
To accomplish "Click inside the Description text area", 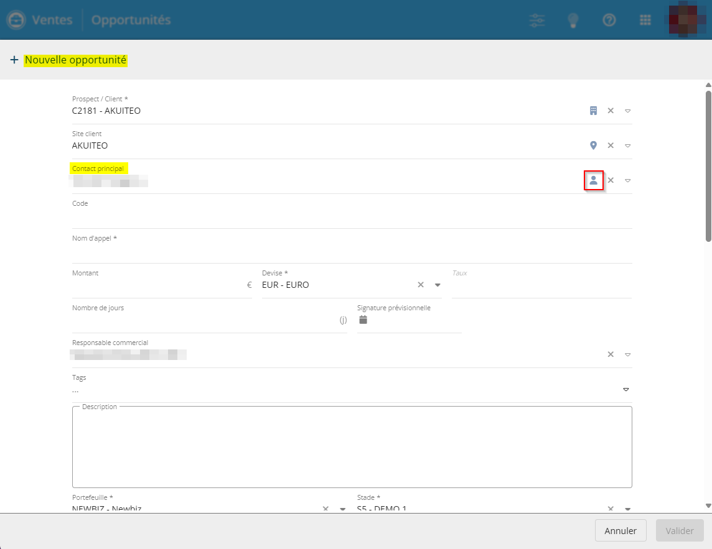I will pyautogui.click(x=352, y=448).
